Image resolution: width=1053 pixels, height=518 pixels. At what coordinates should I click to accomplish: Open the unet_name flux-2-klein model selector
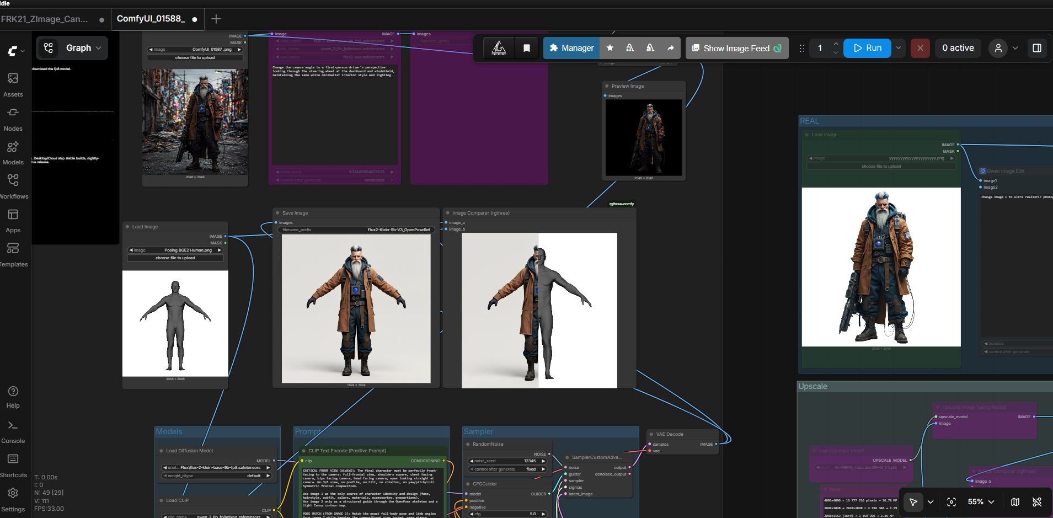(x=217, y=467)
